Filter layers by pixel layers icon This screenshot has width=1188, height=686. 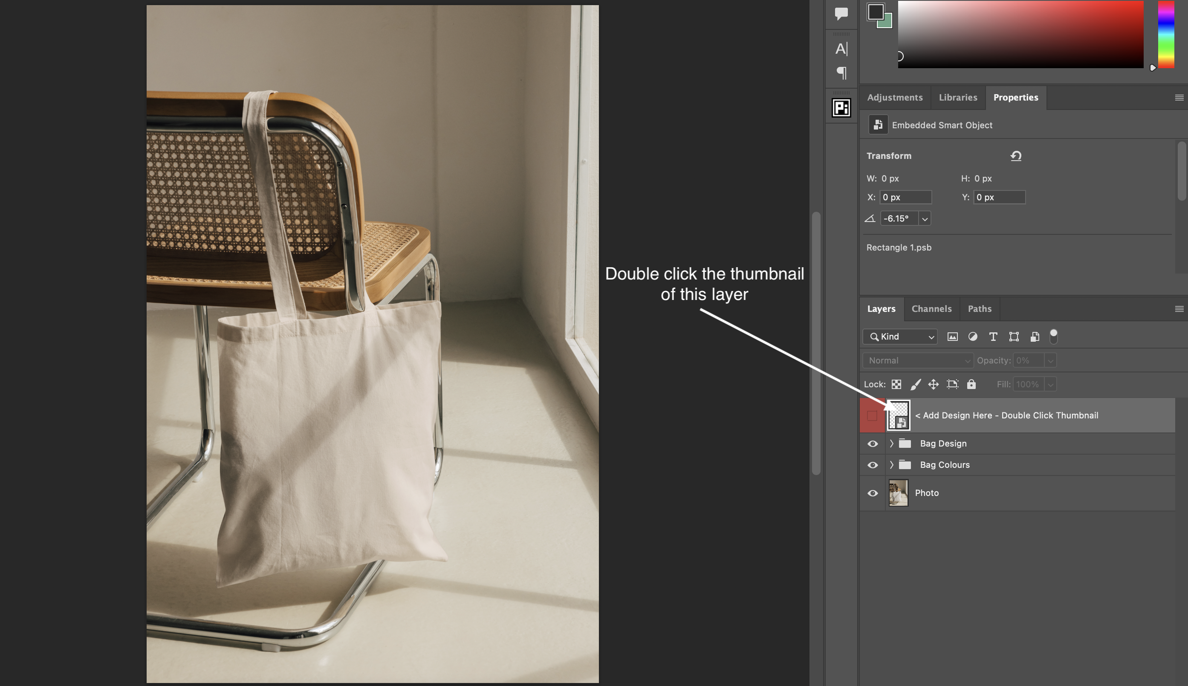tap(952, 337)
